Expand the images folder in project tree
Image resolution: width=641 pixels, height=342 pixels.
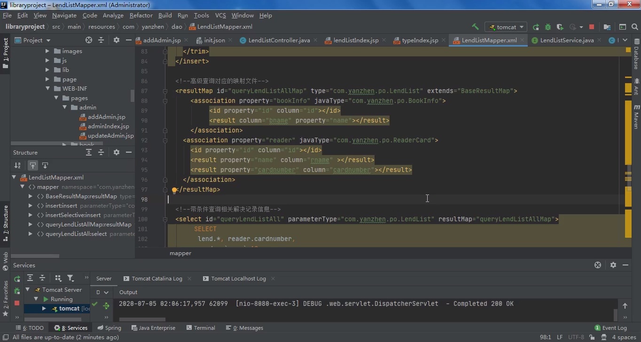point(47,51)
